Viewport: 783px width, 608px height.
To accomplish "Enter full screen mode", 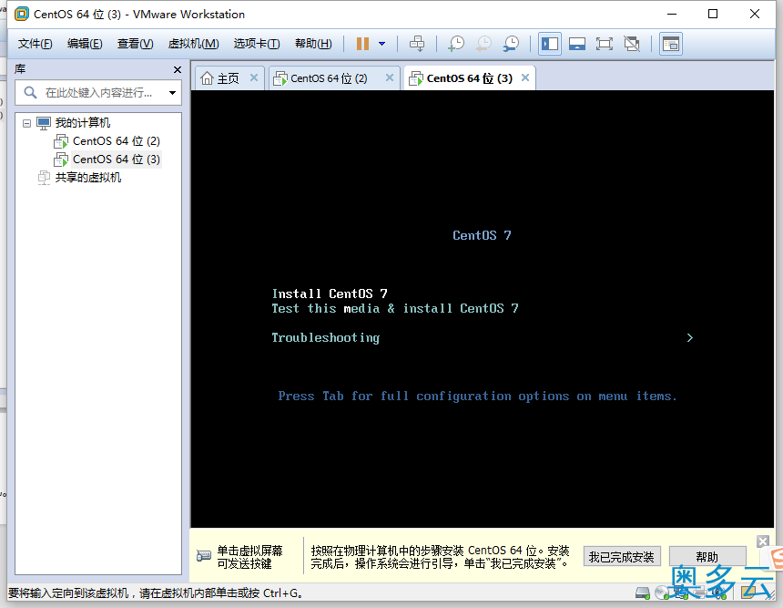I will (x=605, y=44).
